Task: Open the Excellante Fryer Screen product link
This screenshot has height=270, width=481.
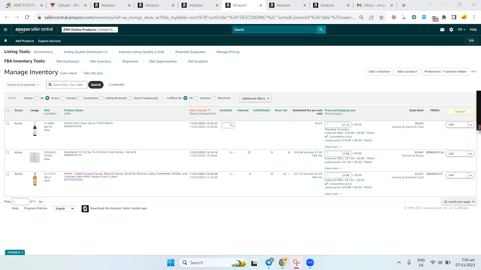Action: [100, 152]
